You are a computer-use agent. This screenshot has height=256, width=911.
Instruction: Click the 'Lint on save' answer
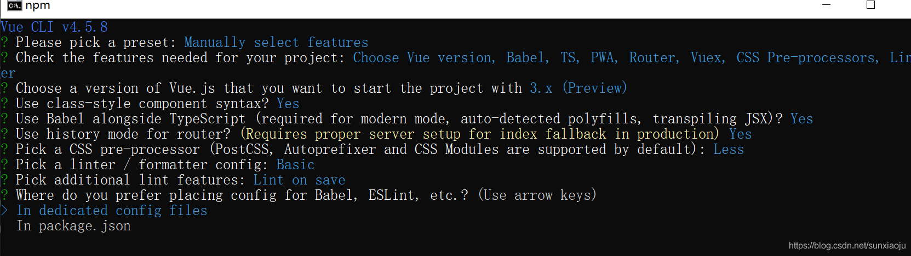click(x=299, y=180)
